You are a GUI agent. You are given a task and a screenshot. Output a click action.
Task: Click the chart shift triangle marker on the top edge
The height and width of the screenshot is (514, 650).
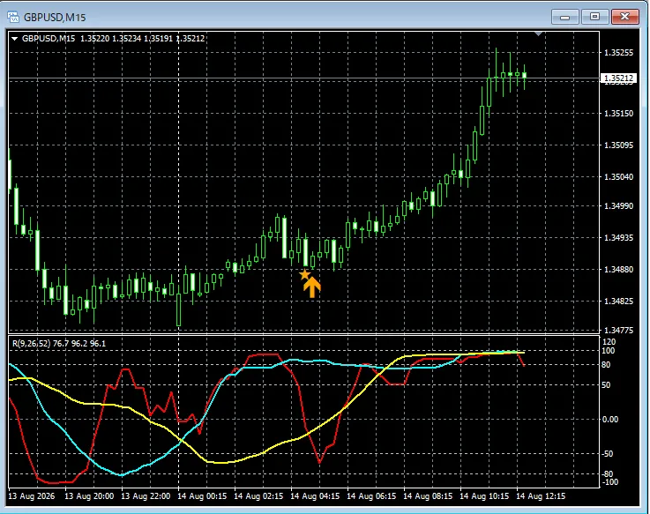point(539,34)
